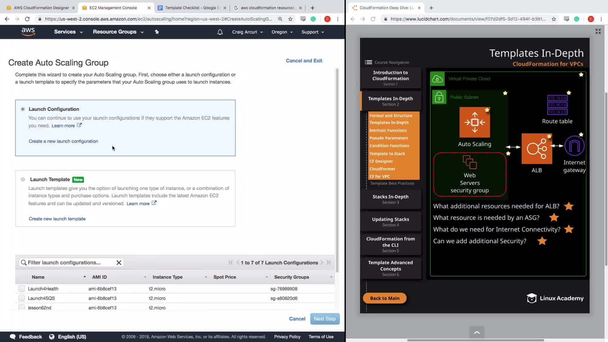
Task: Click the clear filter X icon
Action: point(119,263)
